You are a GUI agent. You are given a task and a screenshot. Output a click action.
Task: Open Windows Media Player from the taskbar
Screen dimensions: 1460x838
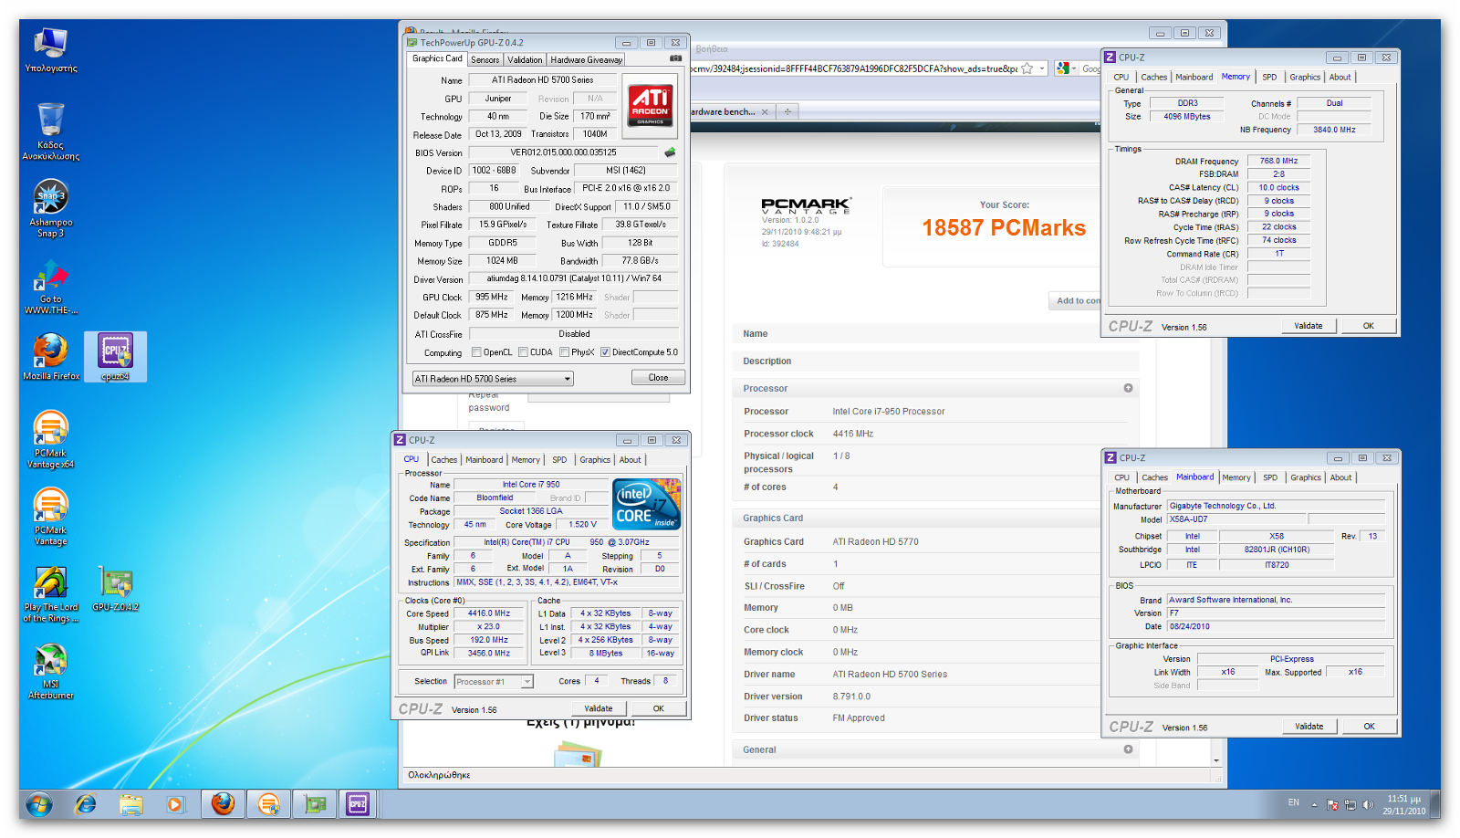175,804
